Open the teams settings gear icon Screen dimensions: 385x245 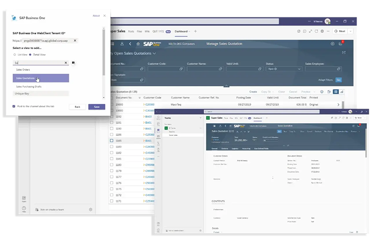(x=90, y=209)
